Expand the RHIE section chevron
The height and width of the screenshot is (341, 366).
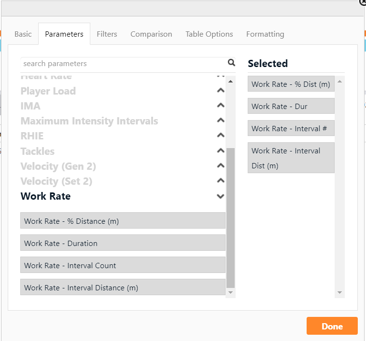(221, 135)
